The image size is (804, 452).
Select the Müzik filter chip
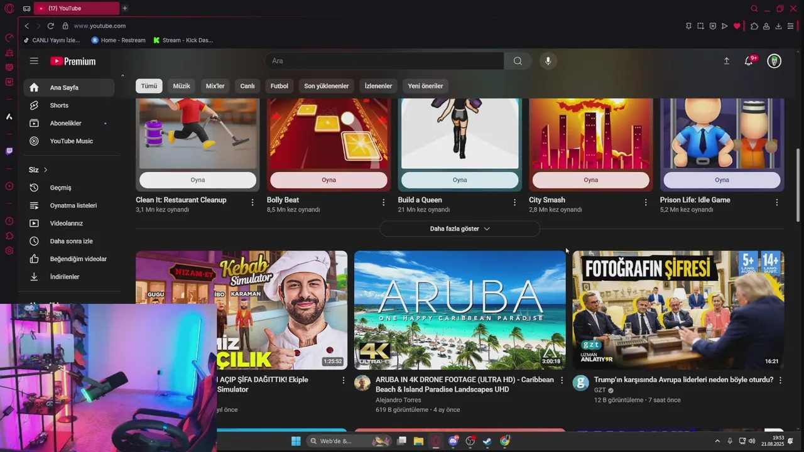182,86
